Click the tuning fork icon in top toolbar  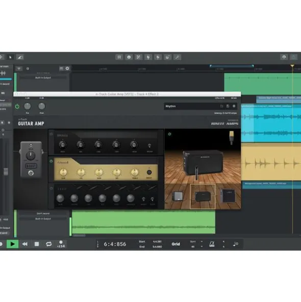148,57
